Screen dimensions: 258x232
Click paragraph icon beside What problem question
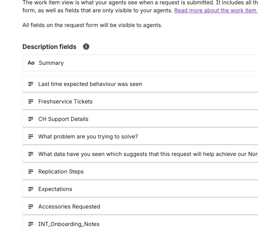tap(31, 136)
